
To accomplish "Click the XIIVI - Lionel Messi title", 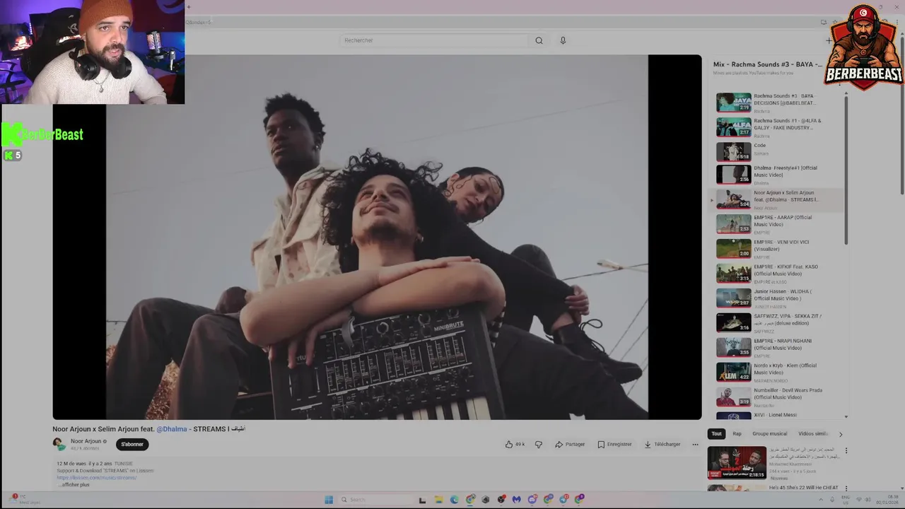I will 775,415.
